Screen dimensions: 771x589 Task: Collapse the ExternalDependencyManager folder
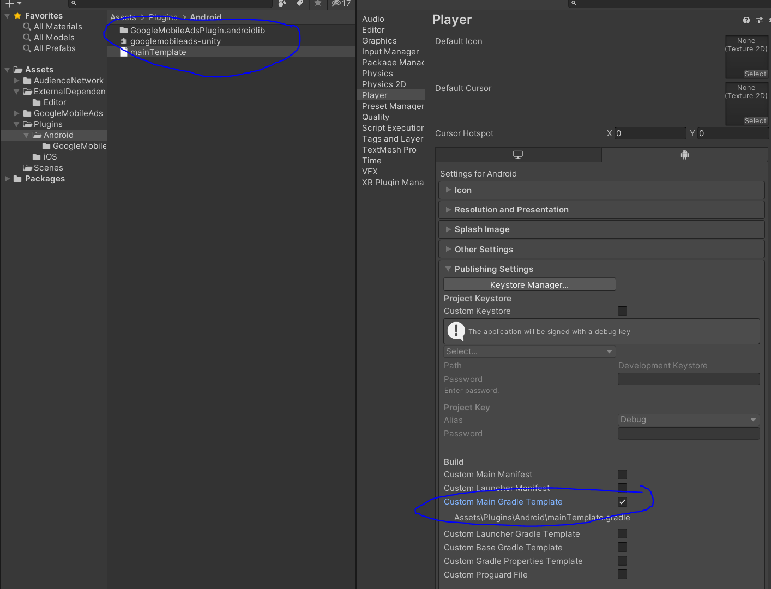[16, 92]
